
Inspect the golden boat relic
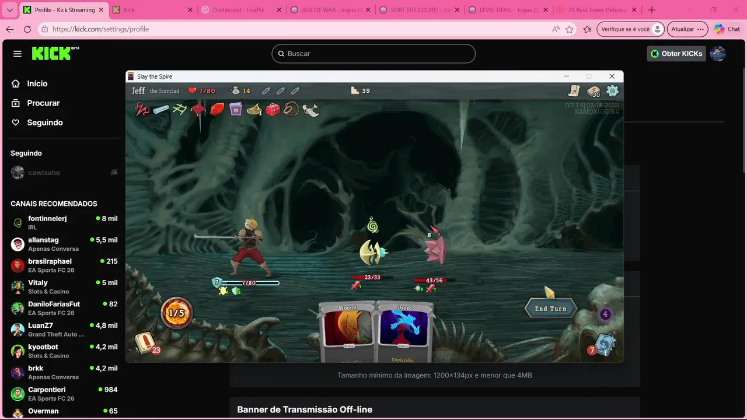point(254,109)
